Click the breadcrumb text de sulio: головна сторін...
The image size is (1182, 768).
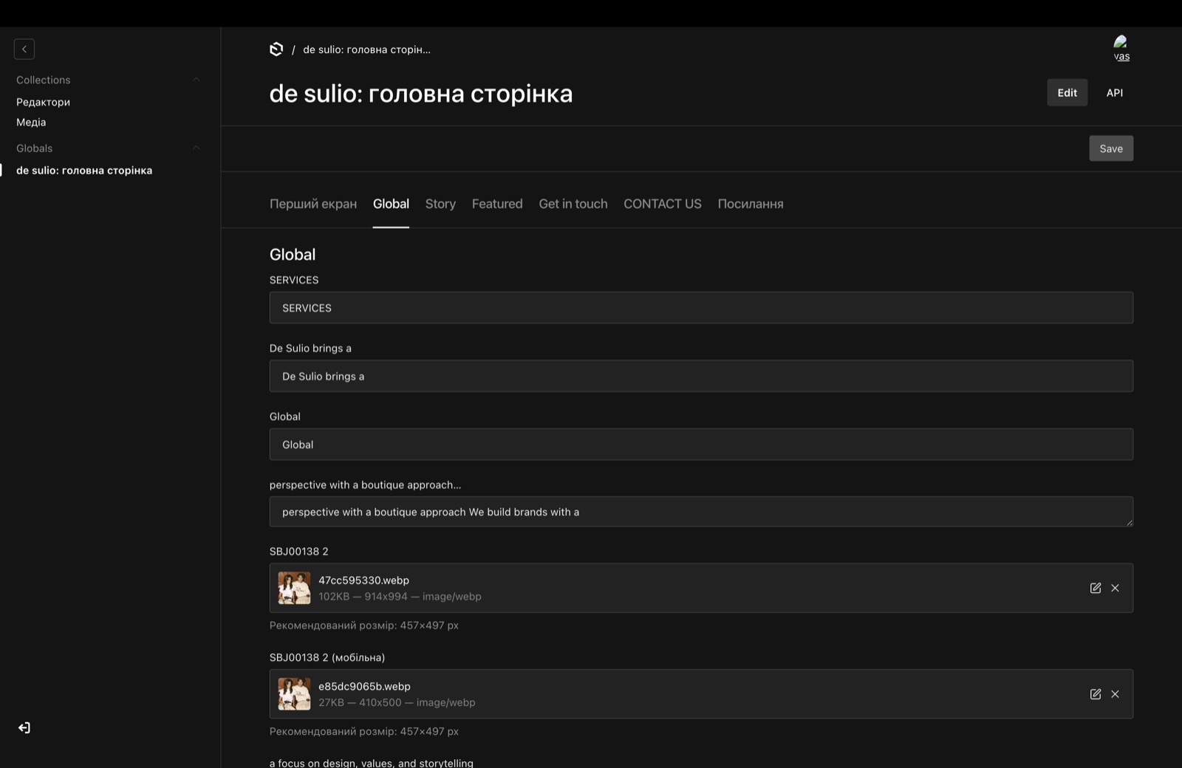point(366,49)
